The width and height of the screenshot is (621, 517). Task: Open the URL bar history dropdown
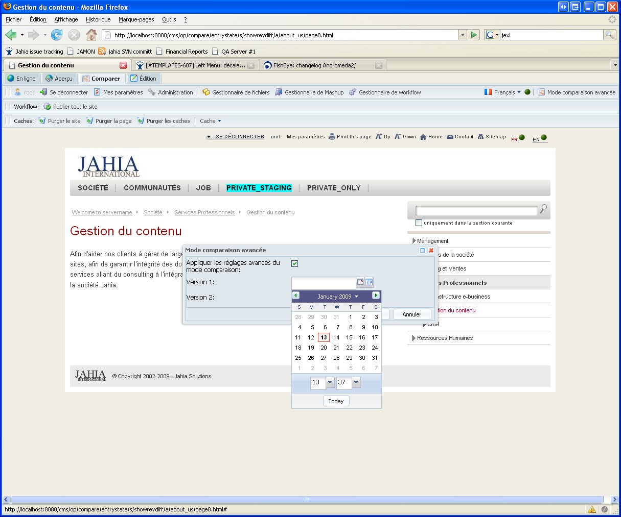coord(463,35)
